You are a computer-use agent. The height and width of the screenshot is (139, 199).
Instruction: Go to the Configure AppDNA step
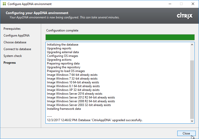16,36
